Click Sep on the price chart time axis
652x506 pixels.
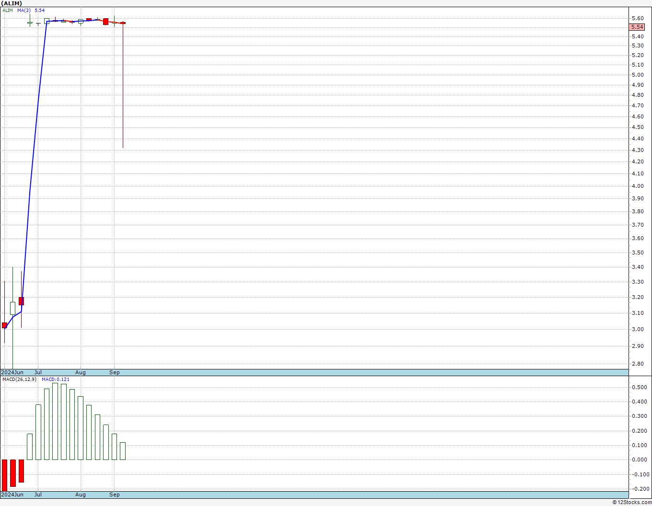tap(115, 372)
